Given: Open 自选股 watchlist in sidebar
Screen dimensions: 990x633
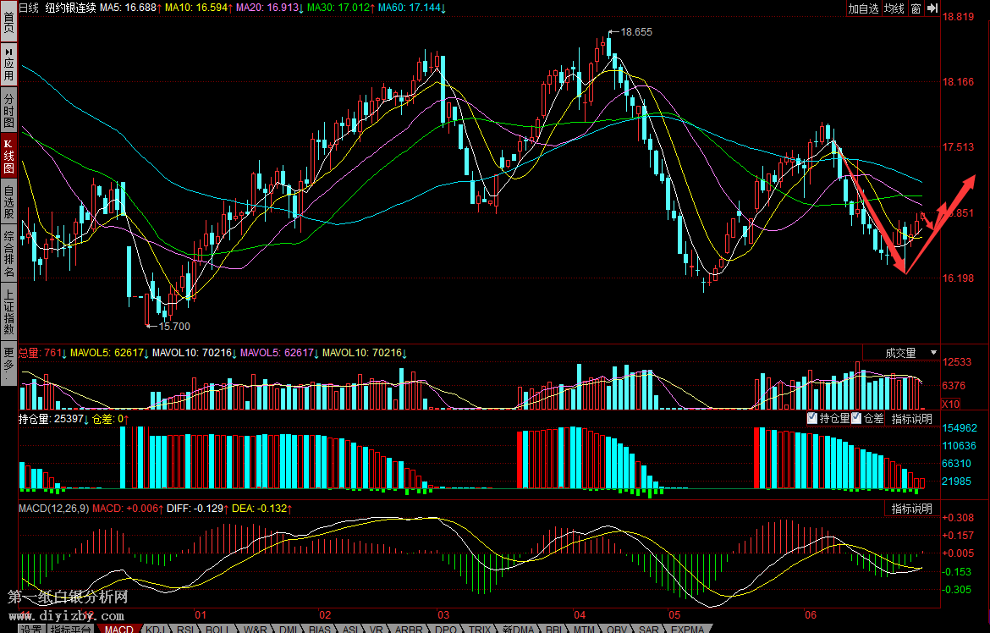Looking at the screenshot, I should pyautogui.click(x=8, y=201).
